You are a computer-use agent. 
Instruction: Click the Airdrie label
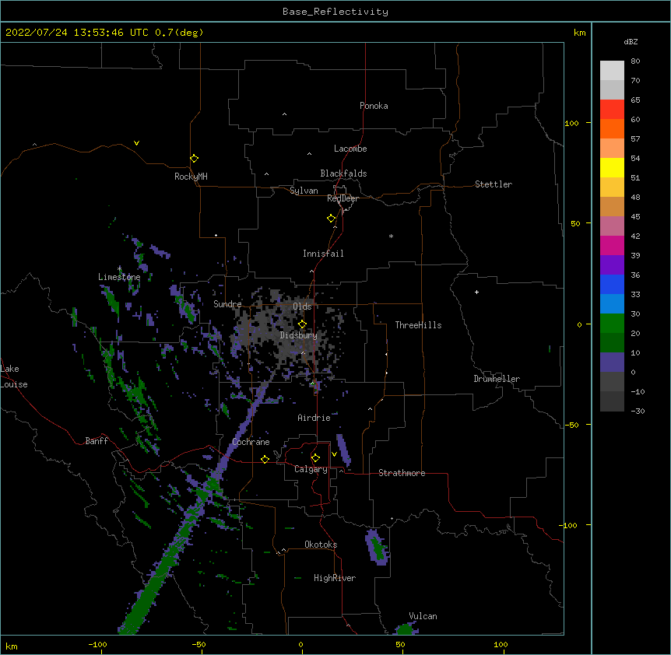pyautogui.click(x=314, y=418)
